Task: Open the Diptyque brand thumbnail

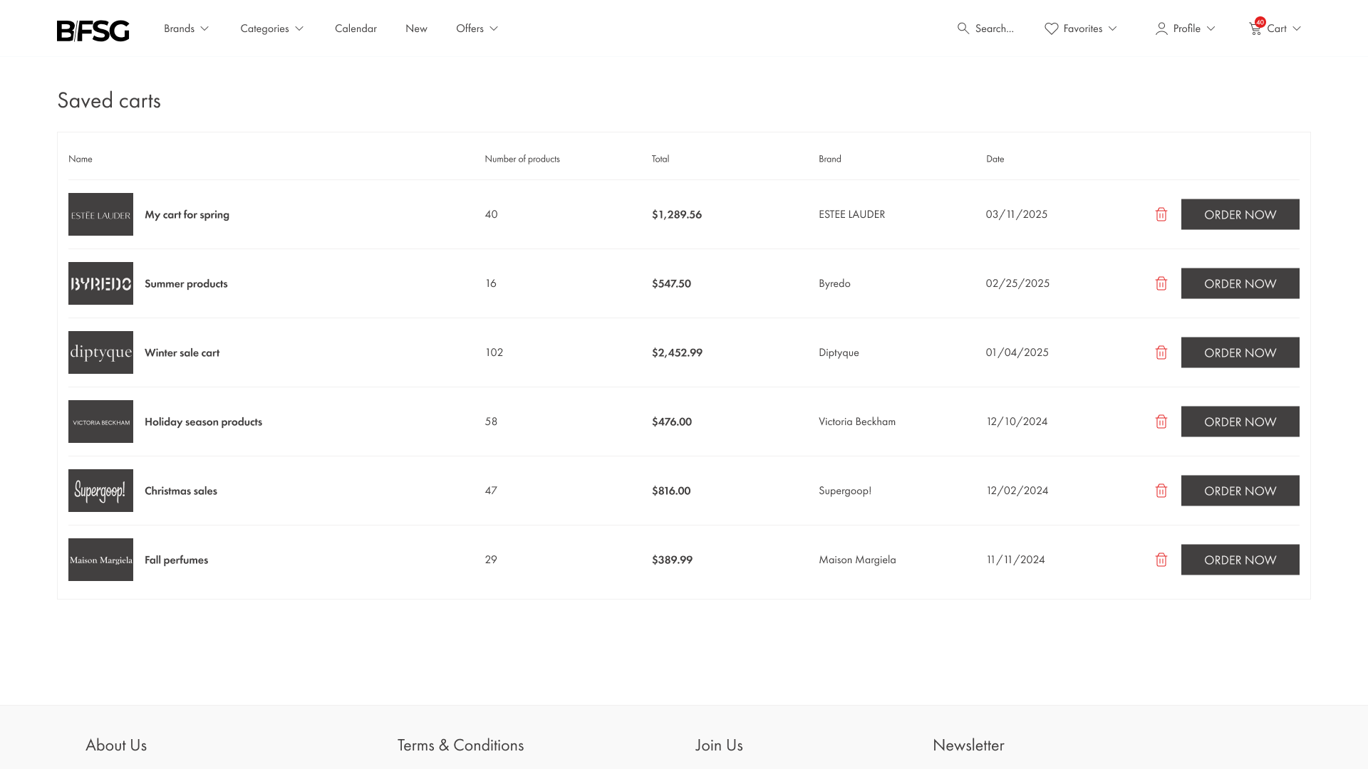Action: [100, 352]
